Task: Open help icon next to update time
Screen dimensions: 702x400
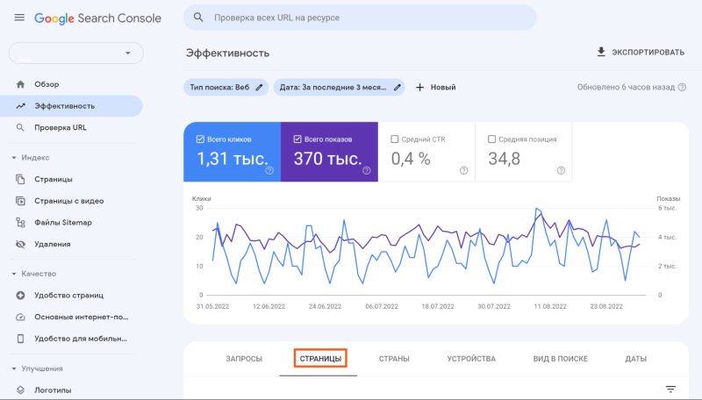Action: 682,87
